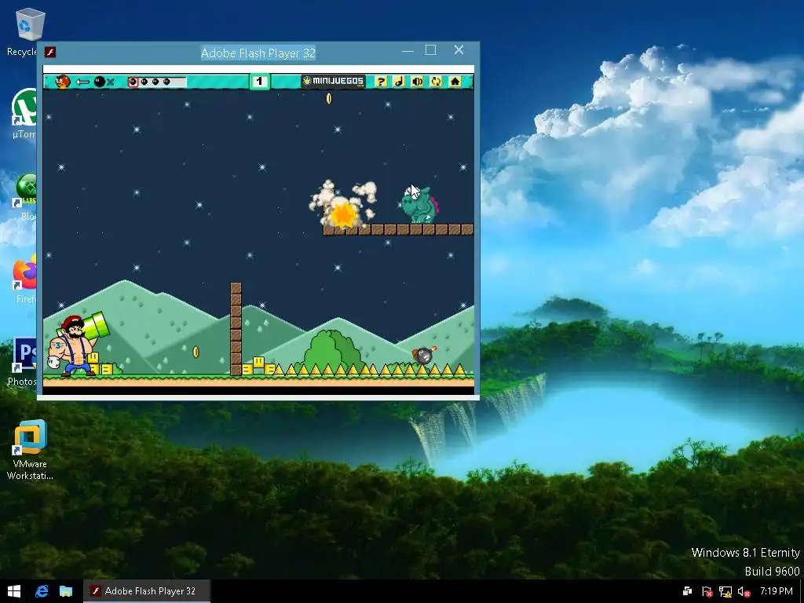Click the gold coin near the ground
804x603 pixels.
coord(196,352)
